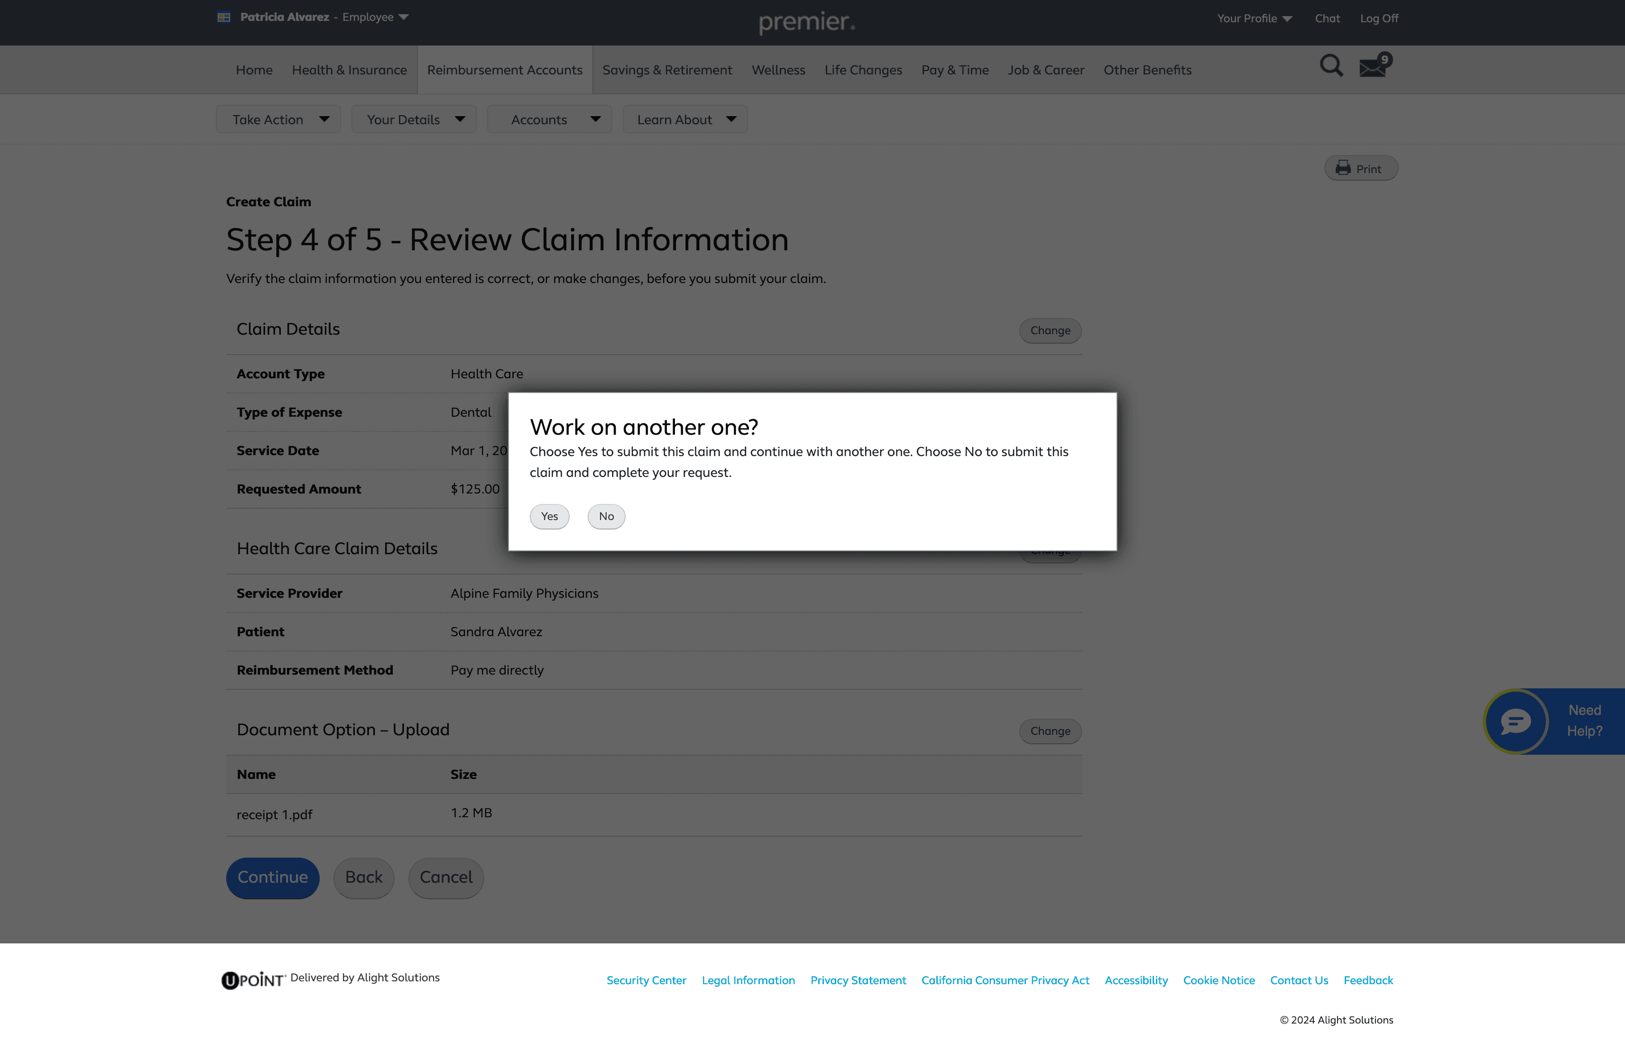This screenshot has height=1060, width=1625.
Task: Click the UPoint logo in the footer
Action: coord(253,980)
